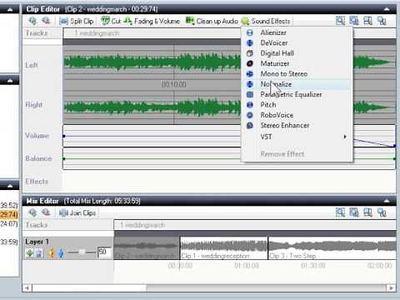Click the Balance envelope start point

(64, 158)
